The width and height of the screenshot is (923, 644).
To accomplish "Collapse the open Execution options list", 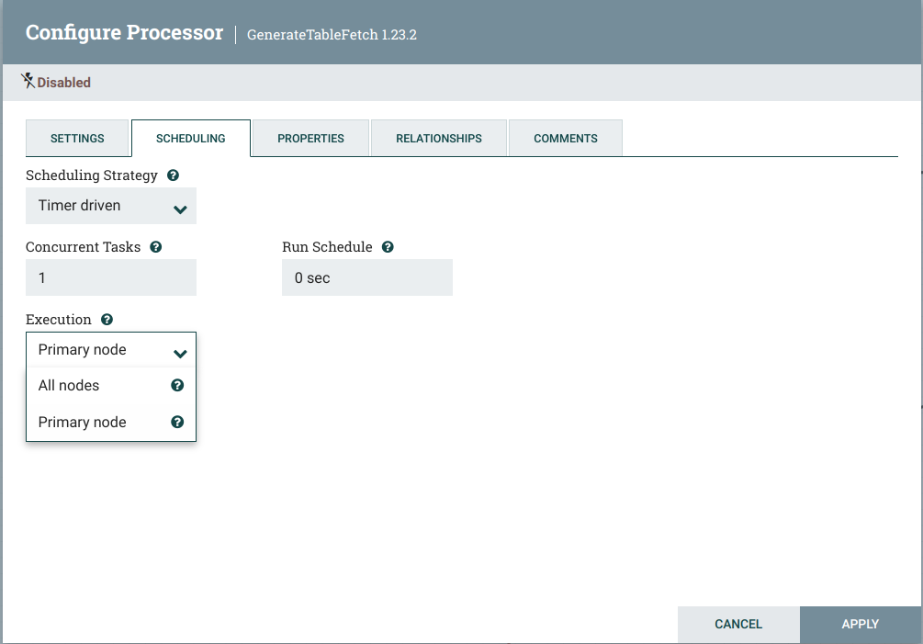I will pos(110,350).
